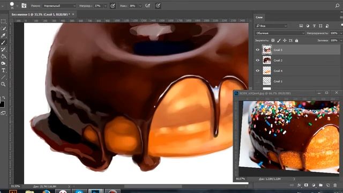Select layer Слой 1 thumbnail
343x193 pixels.
point(267,81)
